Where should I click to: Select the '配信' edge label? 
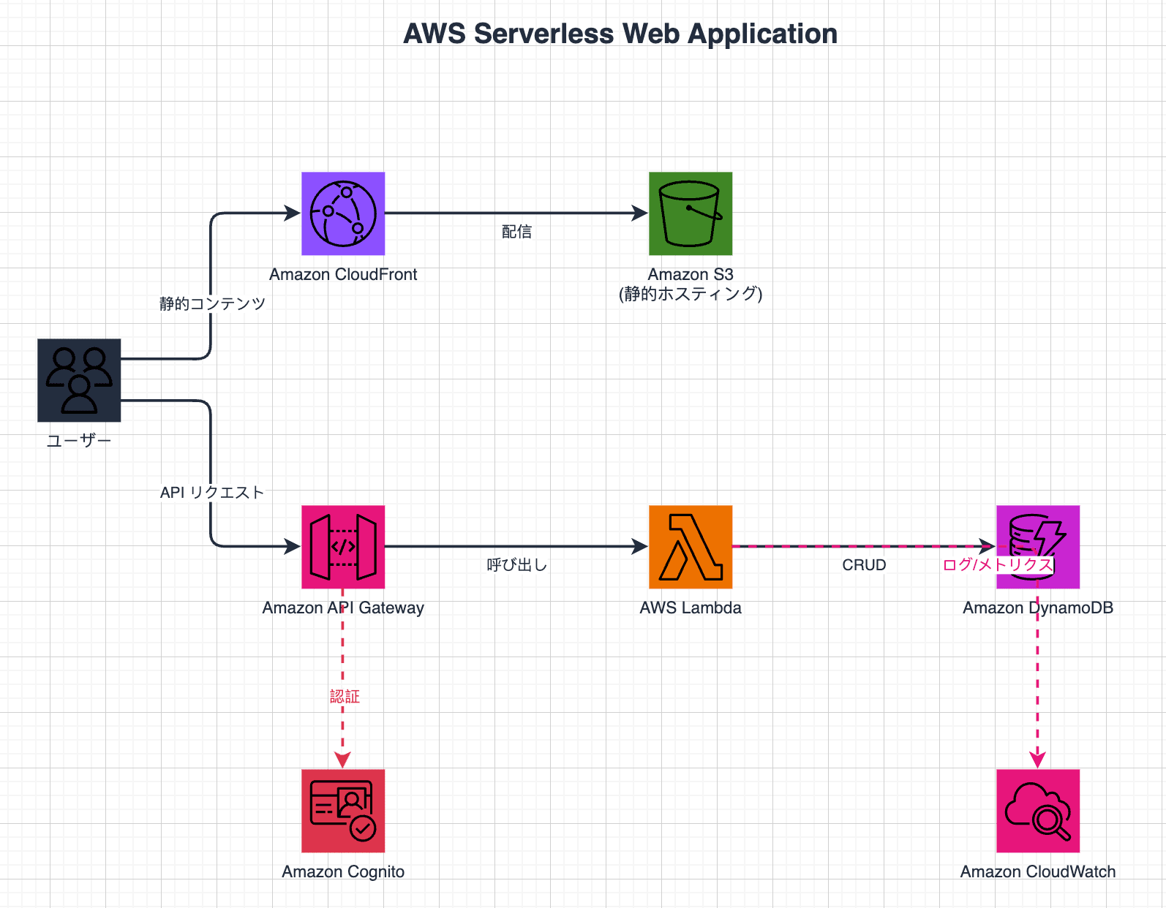click(516, 232)
